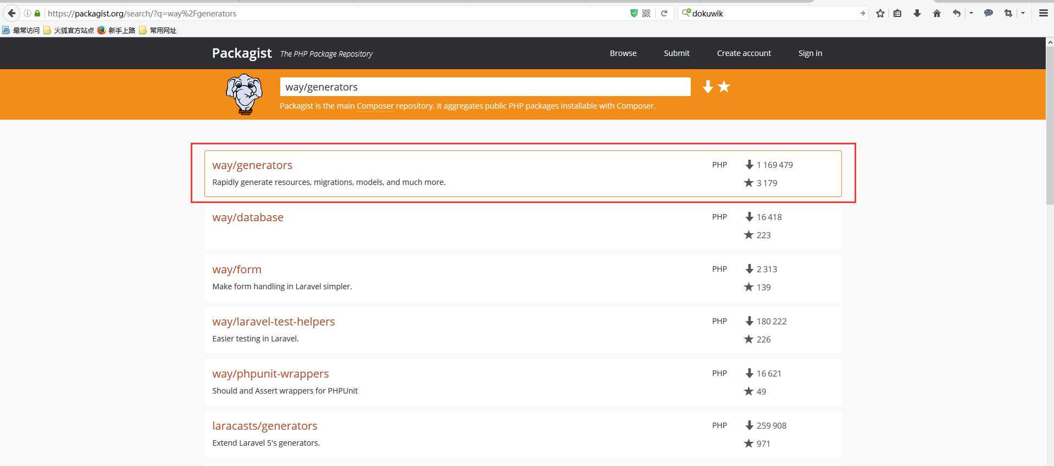Click the browser URL address bar

[x=335, y=13]
